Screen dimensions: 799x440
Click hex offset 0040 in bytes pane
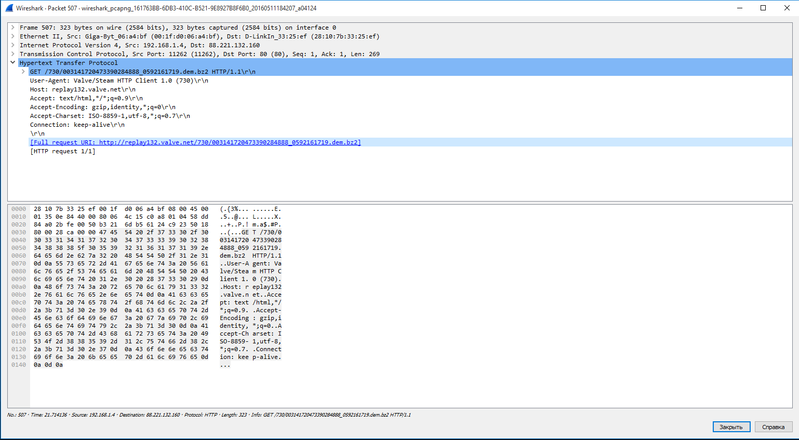click(19, 240)
